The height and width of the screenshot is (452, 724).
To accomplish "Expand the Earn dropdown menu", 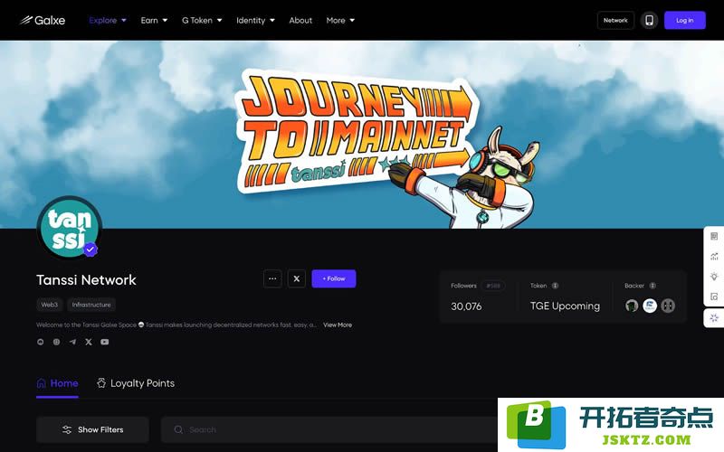I will pos(154,20).
